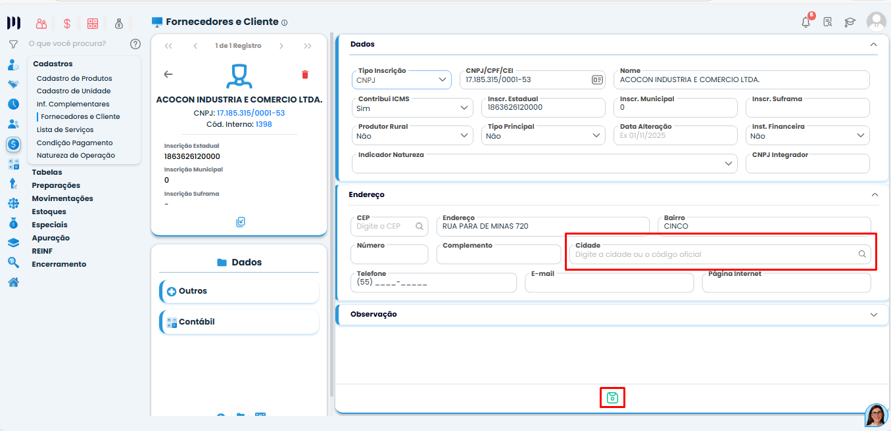Open the notifications bell icon

tap(806, 22)
